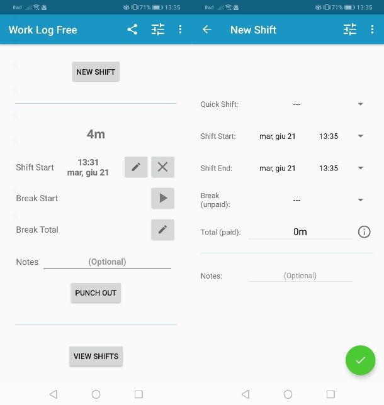
Task: Open overflow menu on Work Log Free screen
Action: (x=180, y=30)
